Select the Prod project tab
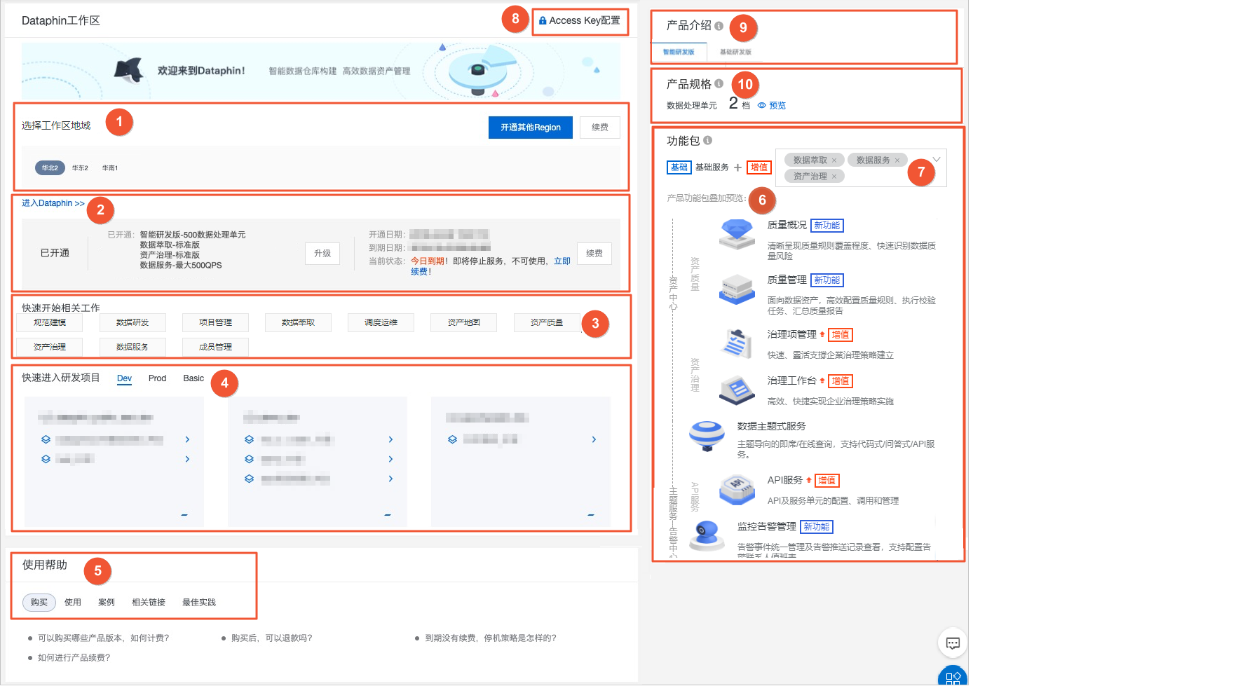Image resolution: width=1252 pixels, height=686 pixels. (x=157, y=378)
